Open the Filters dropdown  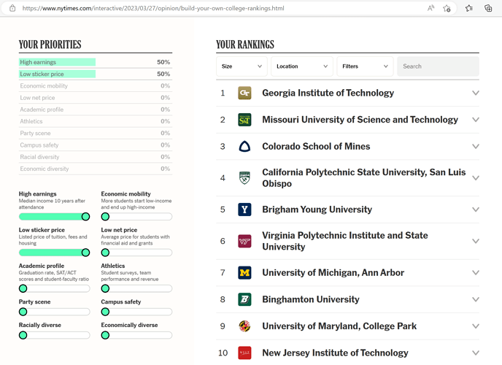click(x=365, y=66)
